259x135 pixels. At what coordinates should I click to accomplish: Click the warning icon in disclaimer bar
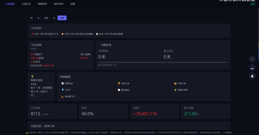pos(27,133)
